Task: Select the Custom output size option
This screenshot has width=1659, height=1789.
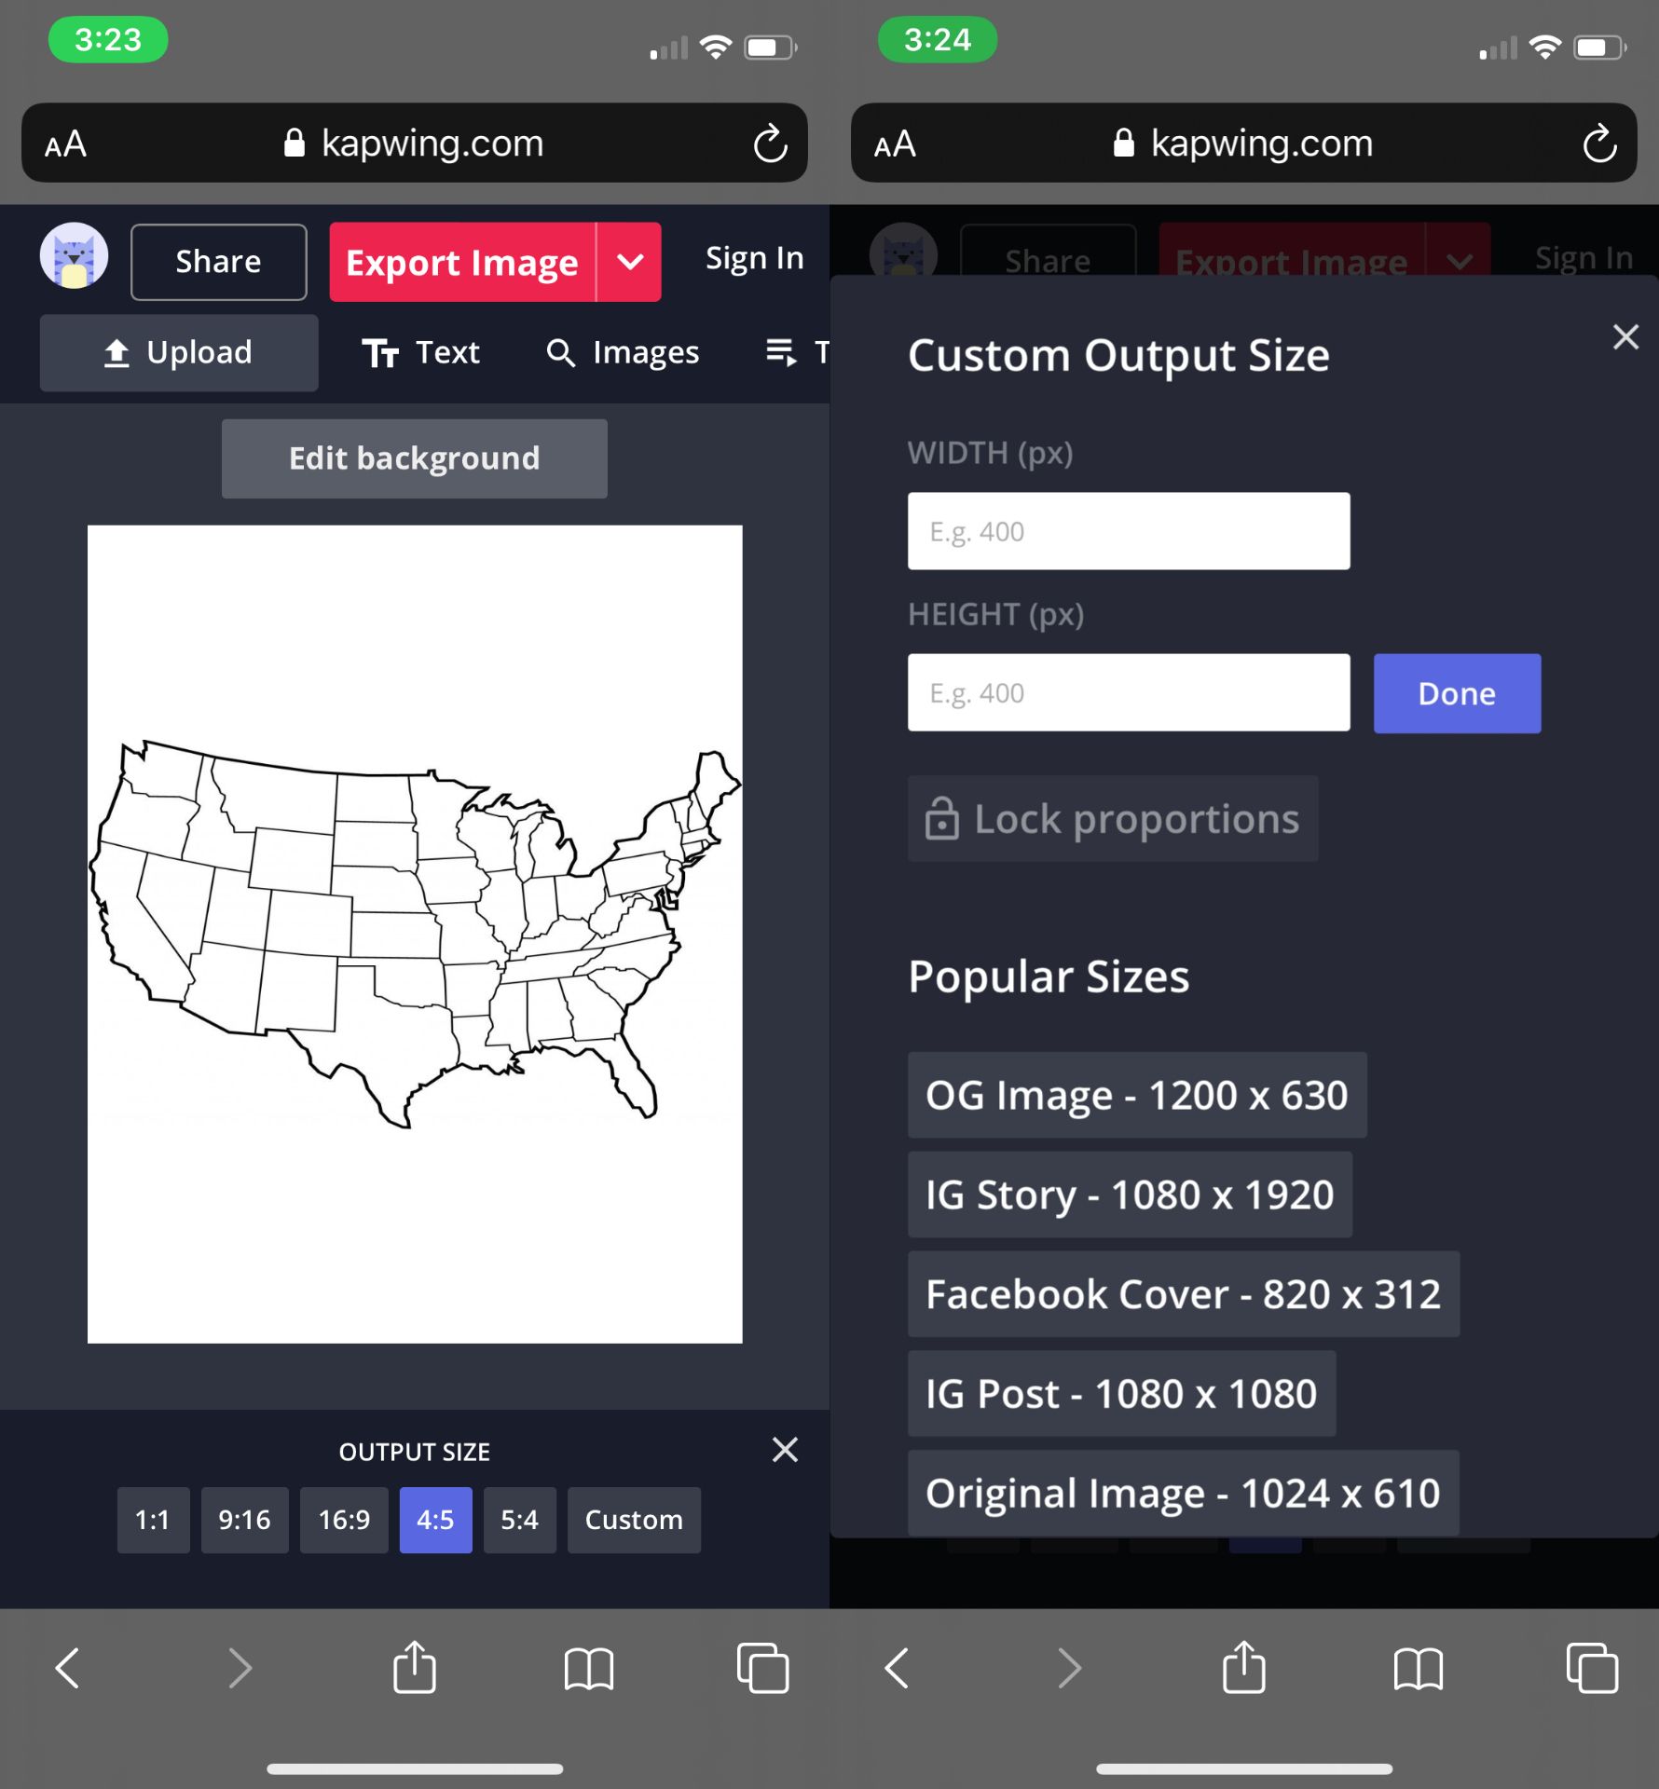Action: pos(633,1520)
